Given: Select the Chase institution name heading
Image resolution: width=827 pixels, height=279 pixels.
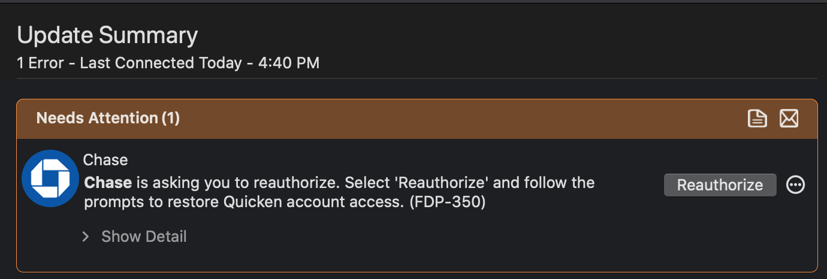Looking at the screenshot, I should (x=105, y=160).
